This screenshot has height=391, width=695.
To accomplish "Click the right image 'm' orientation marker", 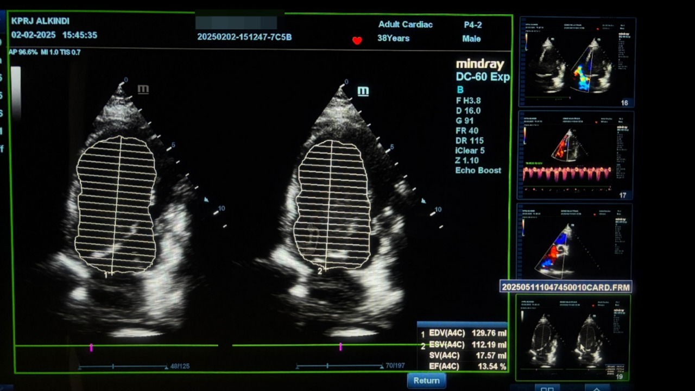I will pyautogui.click(x=363, y=91).
